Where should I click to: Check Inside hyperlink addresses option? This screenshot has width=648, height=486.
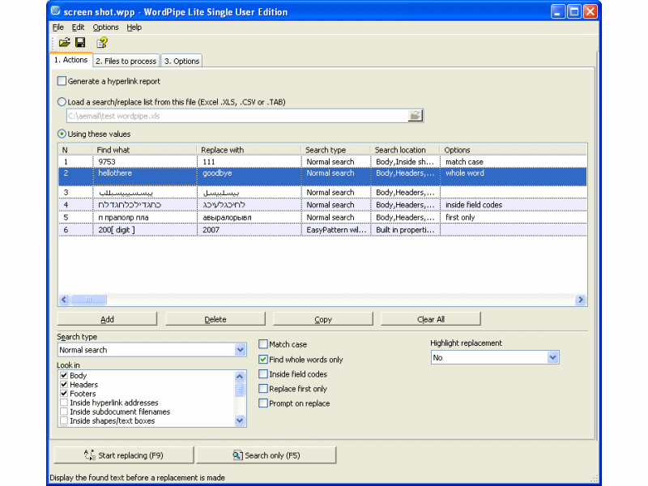click(x=64, y=403)
